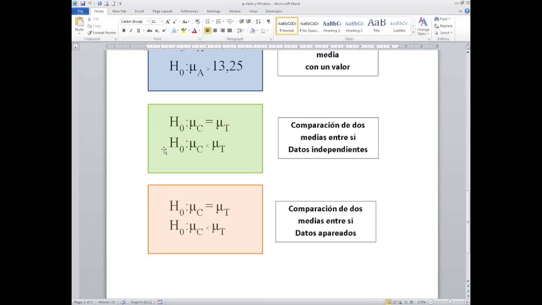This screenshot has width=542, height=305.
Task: Apply the Title style
Action: pyautogui.click(x=376, y=26)
